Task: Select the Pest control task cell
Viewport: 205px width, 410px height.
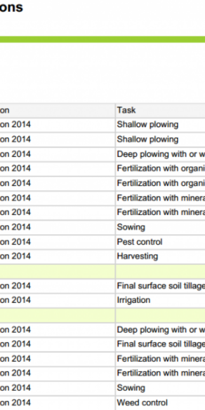Action: [x=160, y=242]
